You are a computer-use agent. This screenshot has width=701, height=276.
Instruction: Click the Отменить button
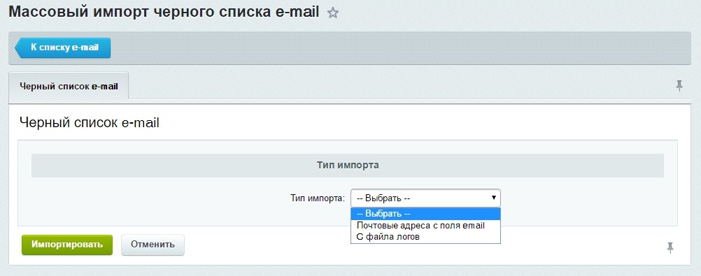coord(153,245)
